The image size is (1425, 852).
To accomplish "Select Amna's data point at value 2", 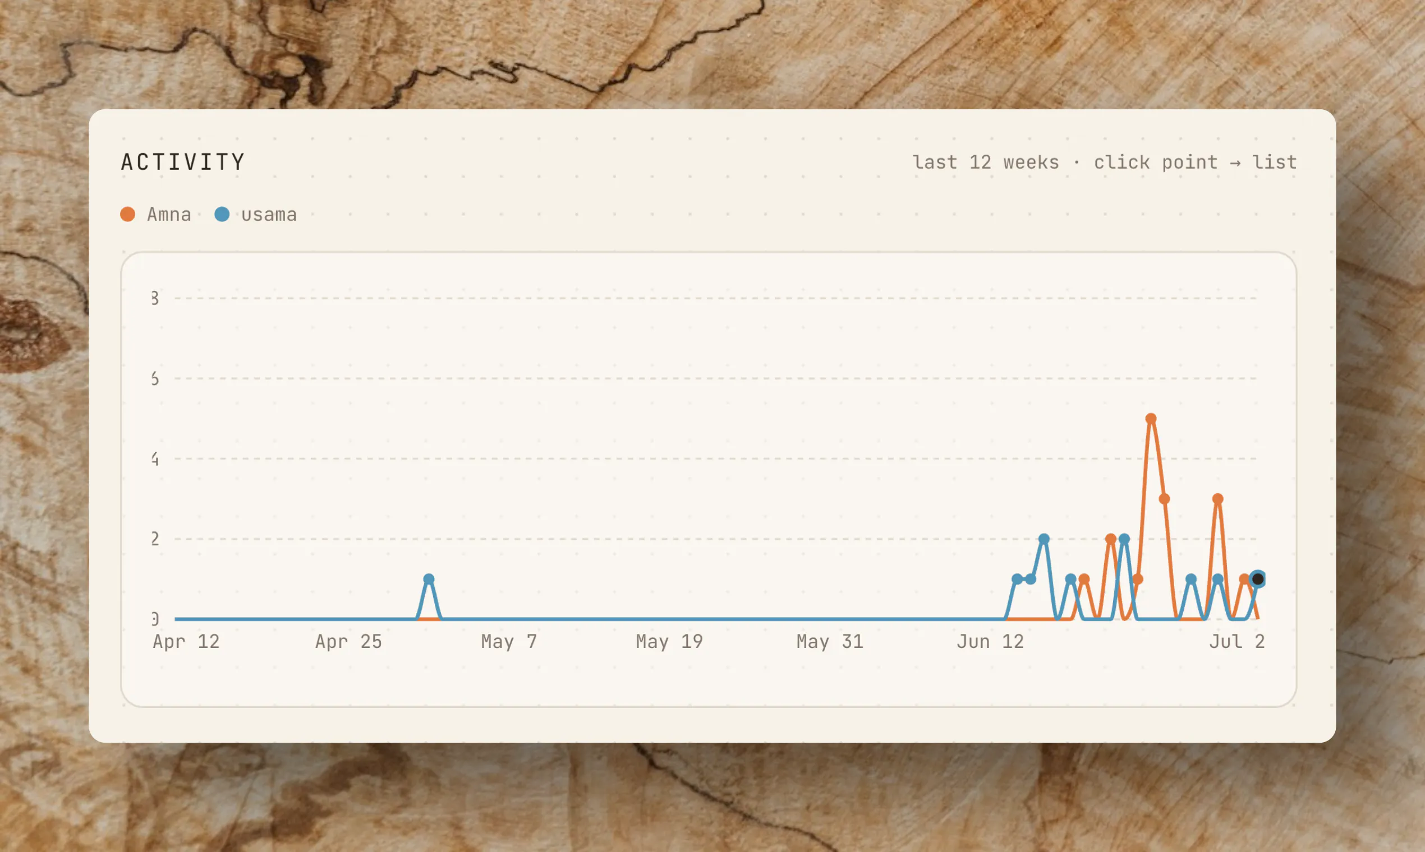I will coord(1111,539).
